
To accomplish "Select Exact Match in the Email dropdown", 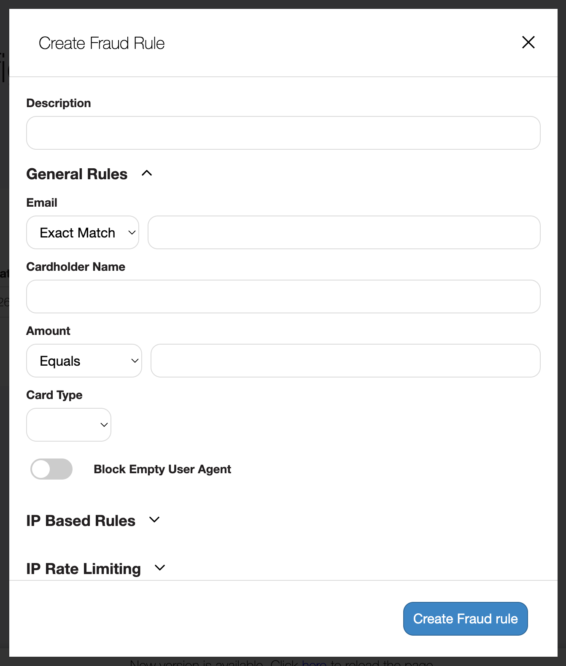I will (82, 232).
